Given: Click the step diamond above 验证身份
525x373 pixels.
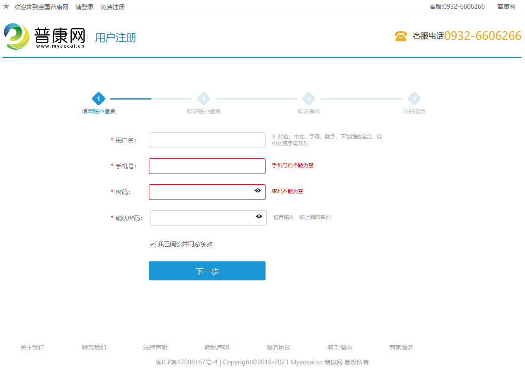Looking at the screenshot, I should click(309, 99).
